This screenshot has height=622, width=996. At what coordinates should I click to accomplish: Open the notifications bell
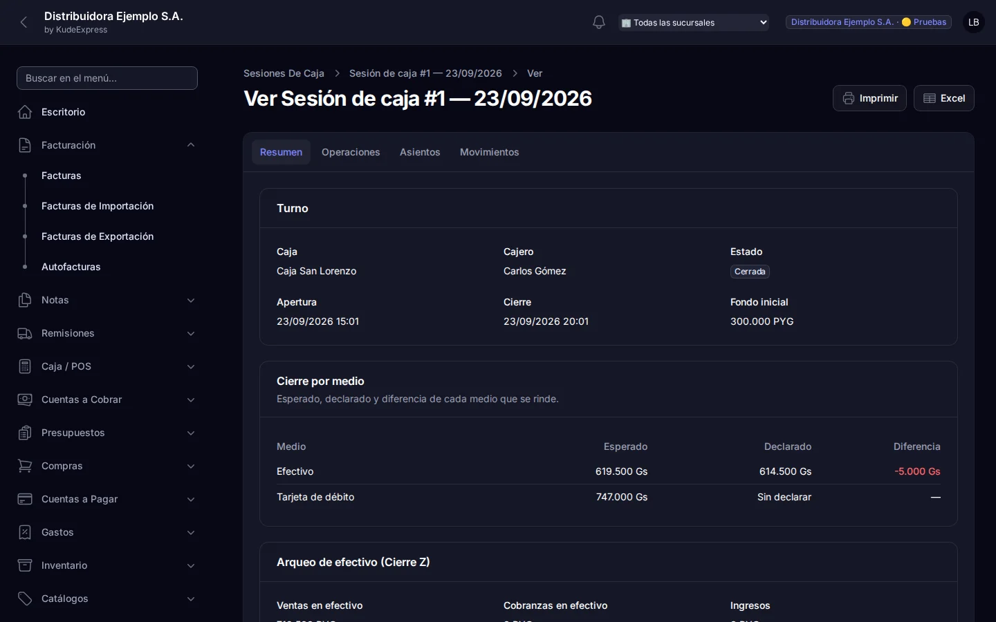tap(599, 22)
